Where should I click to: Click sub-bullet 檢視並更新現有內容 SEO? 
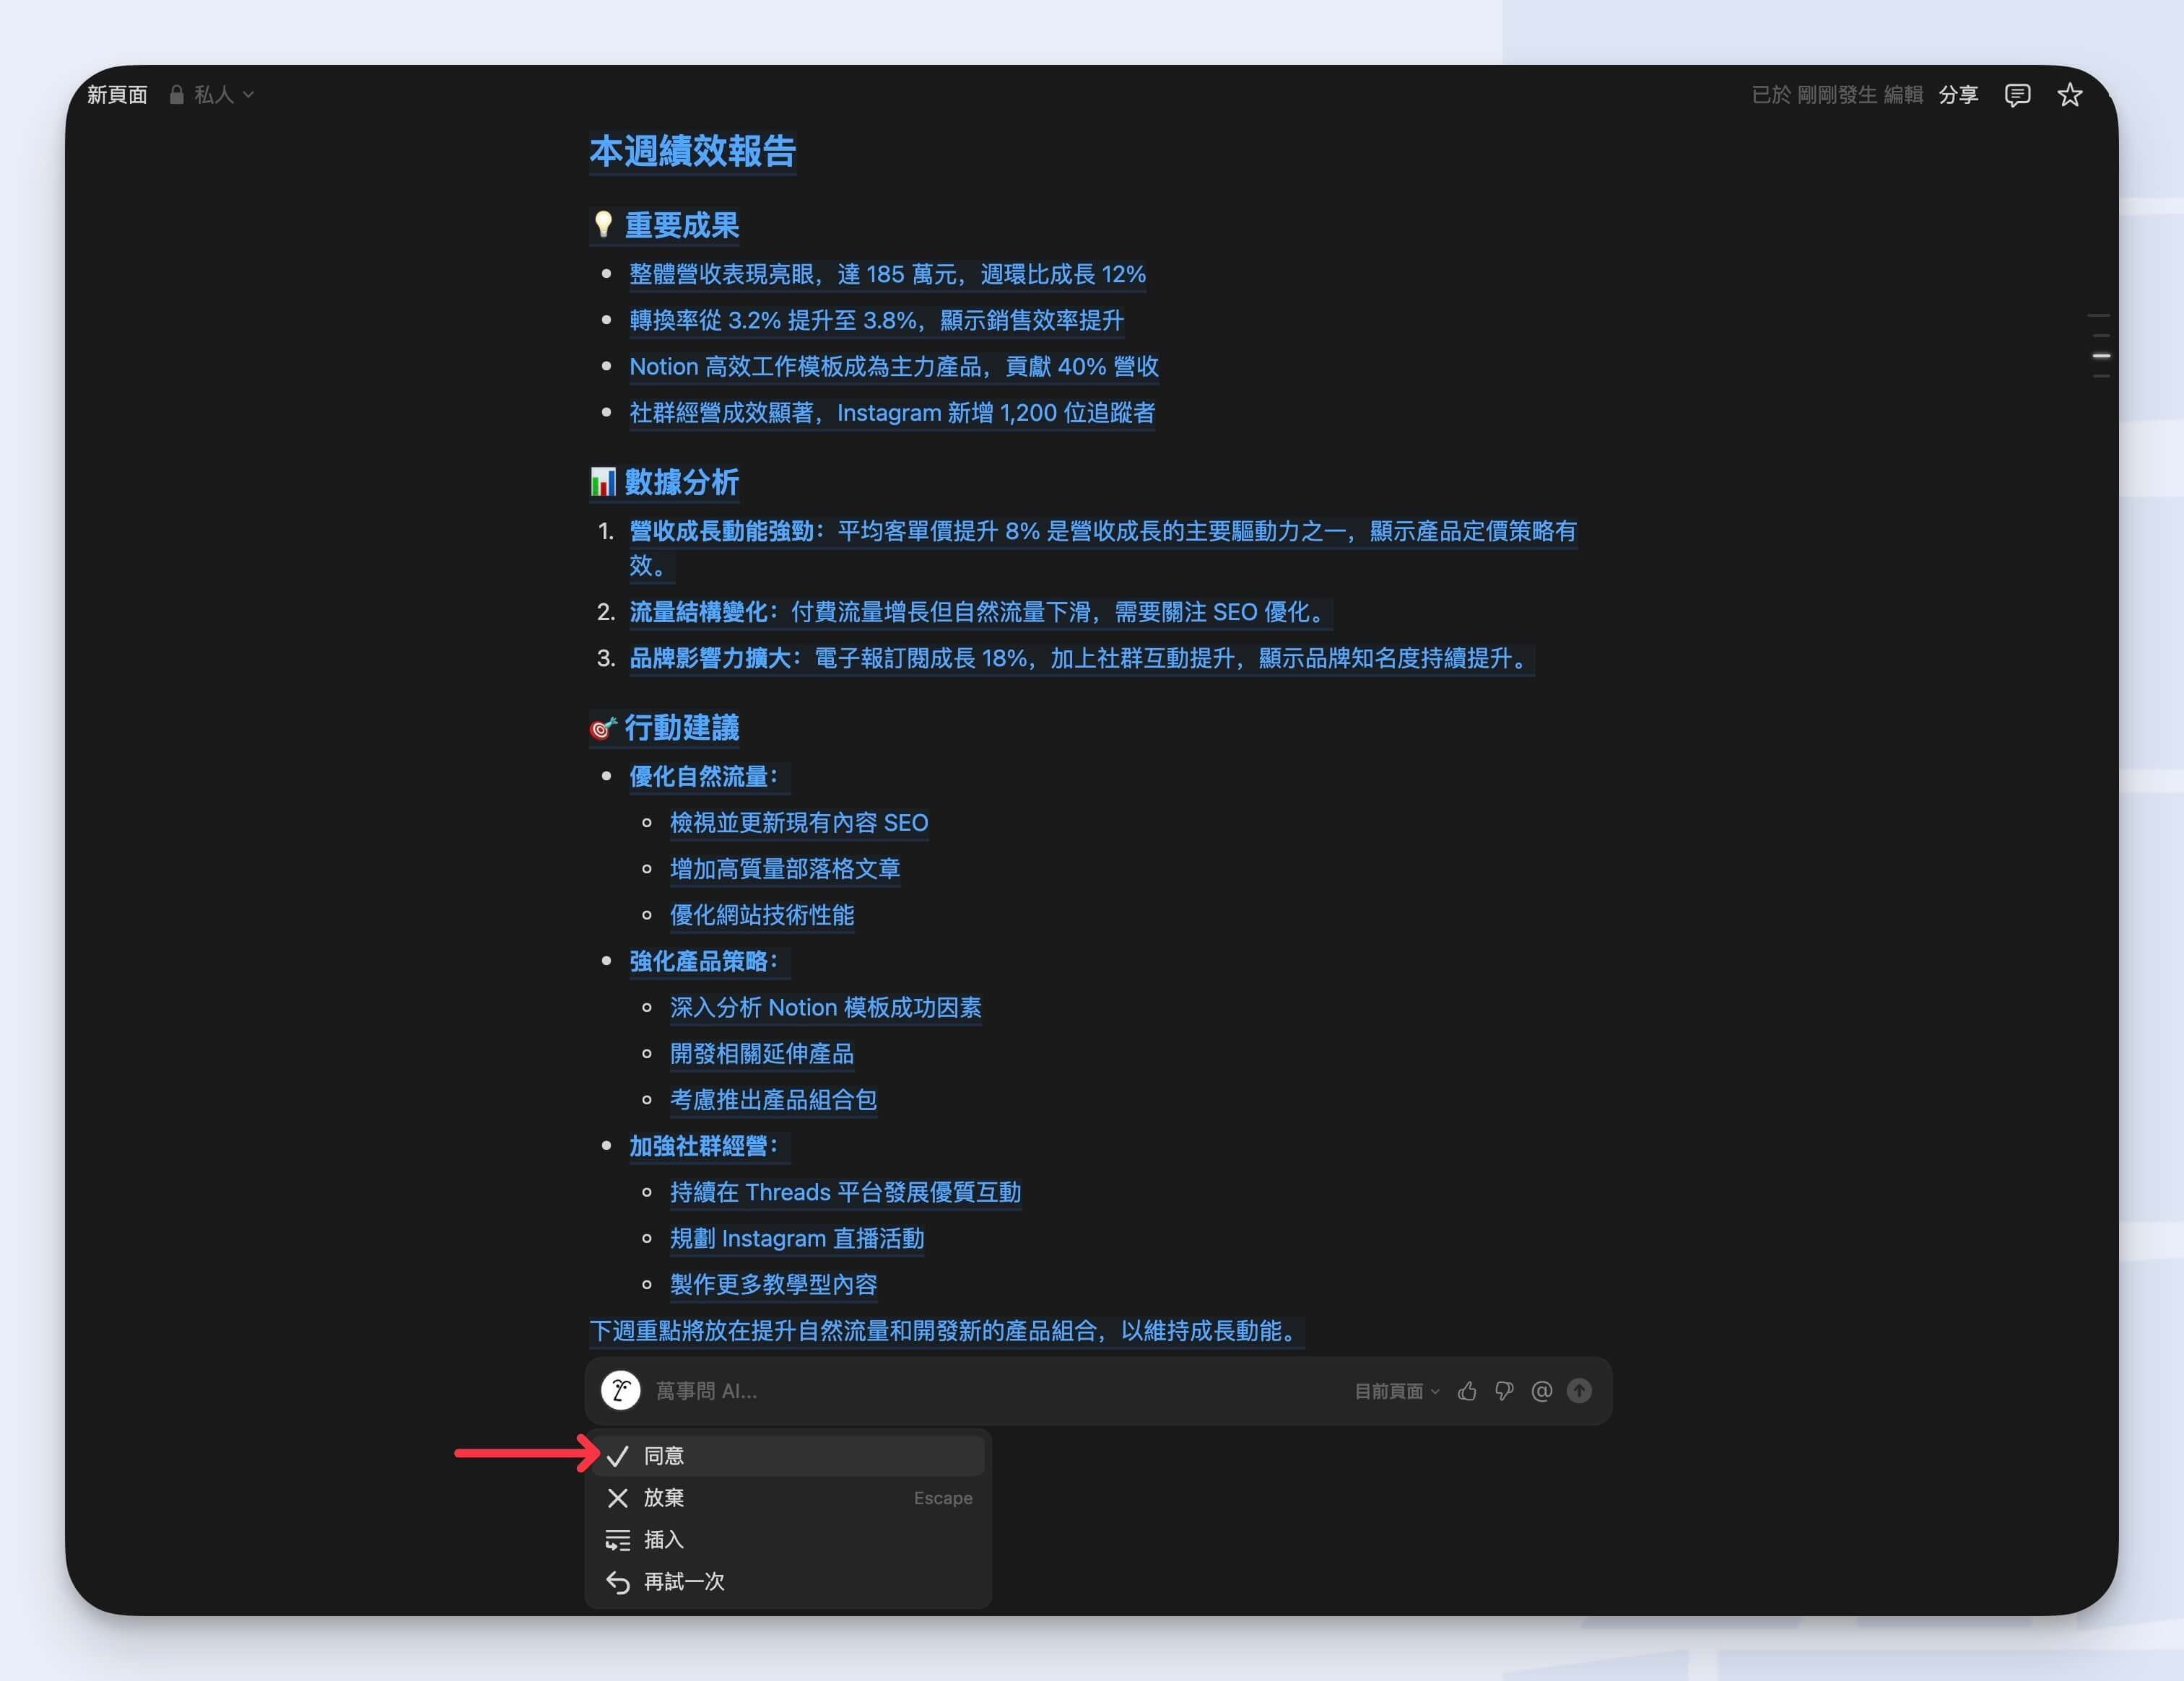(x=798, y=823)
